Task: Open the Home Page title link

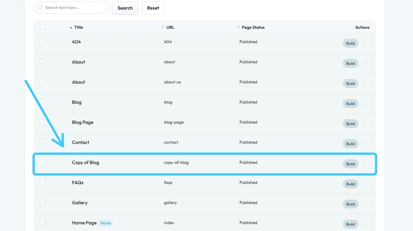Action: (x=84, y=223)
